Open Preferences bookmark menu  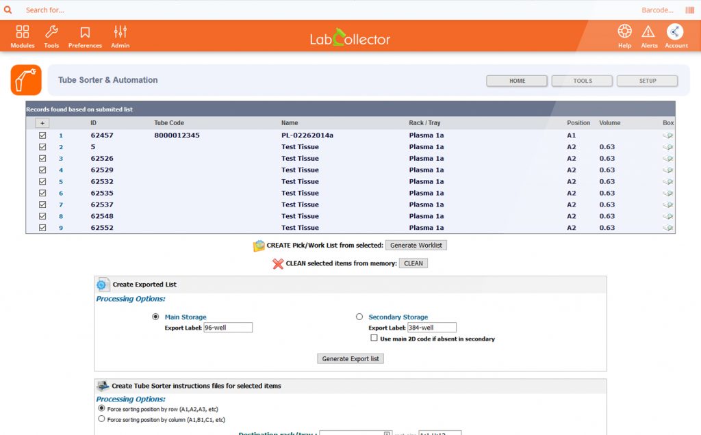(85, 37)
